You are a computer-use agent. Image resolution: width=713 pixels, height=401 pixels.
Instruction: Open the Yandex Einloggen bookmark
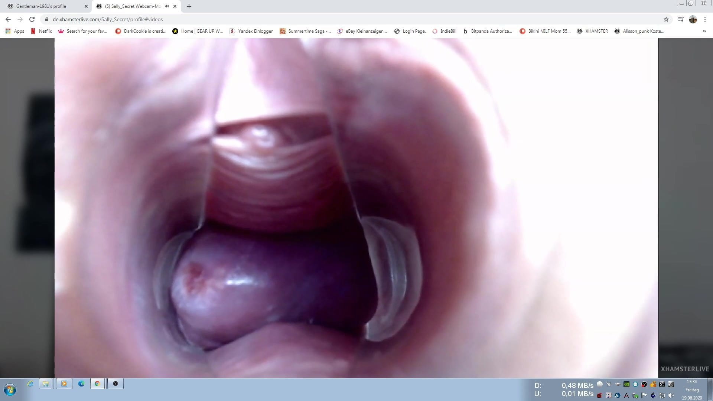[251, 31]
